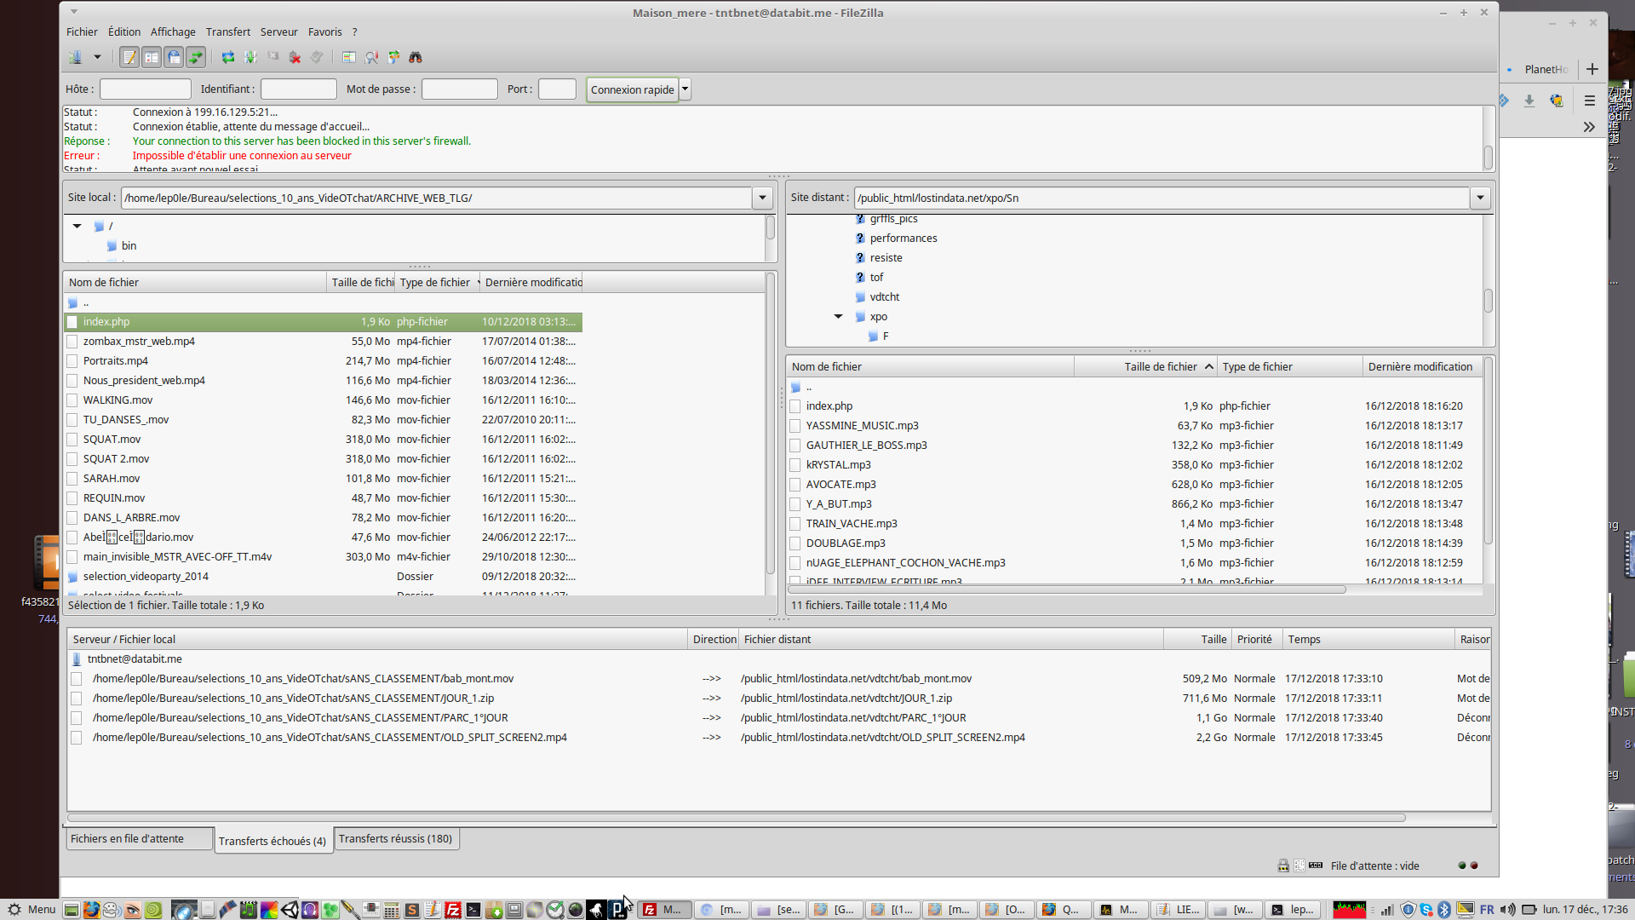This screenshot has width=1635, height=920.
Task: Switch to Transferts réussis (180) tab
Action: (395, 839)
